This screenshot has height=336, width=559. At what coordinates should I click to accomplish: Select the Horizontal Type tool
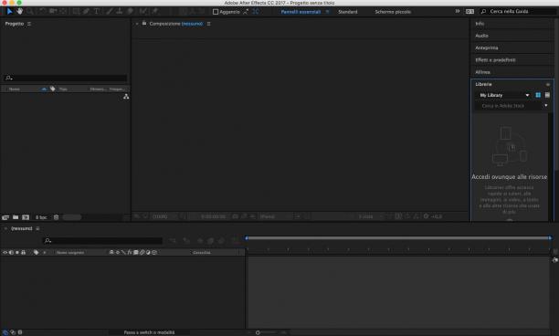[97, 11]
